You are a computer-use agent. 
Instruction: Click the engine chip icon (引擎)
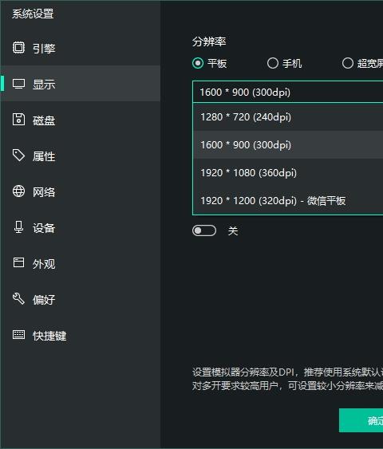coord(18,48)
